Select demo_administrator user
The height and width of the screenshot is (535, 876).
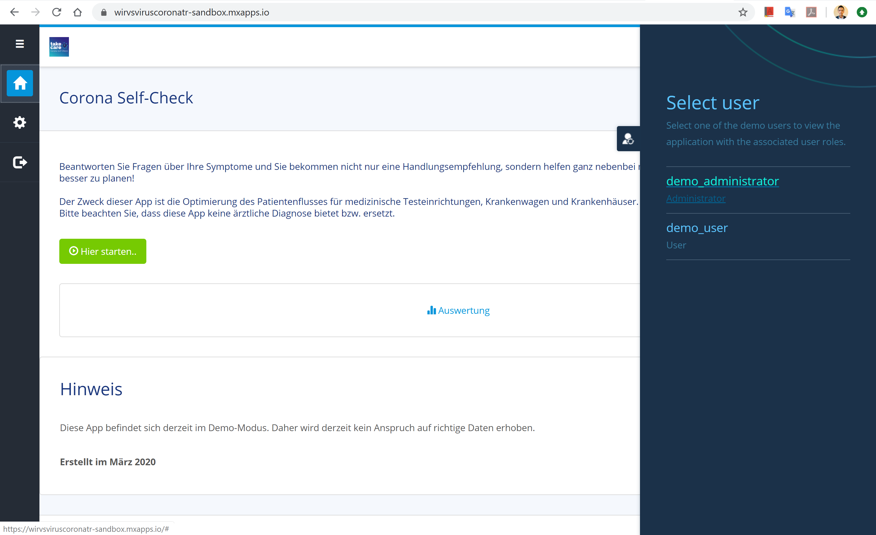pos(722,181)
